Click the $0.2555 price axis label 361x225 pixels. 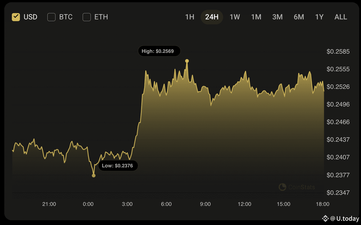click(x=338, y=69)
